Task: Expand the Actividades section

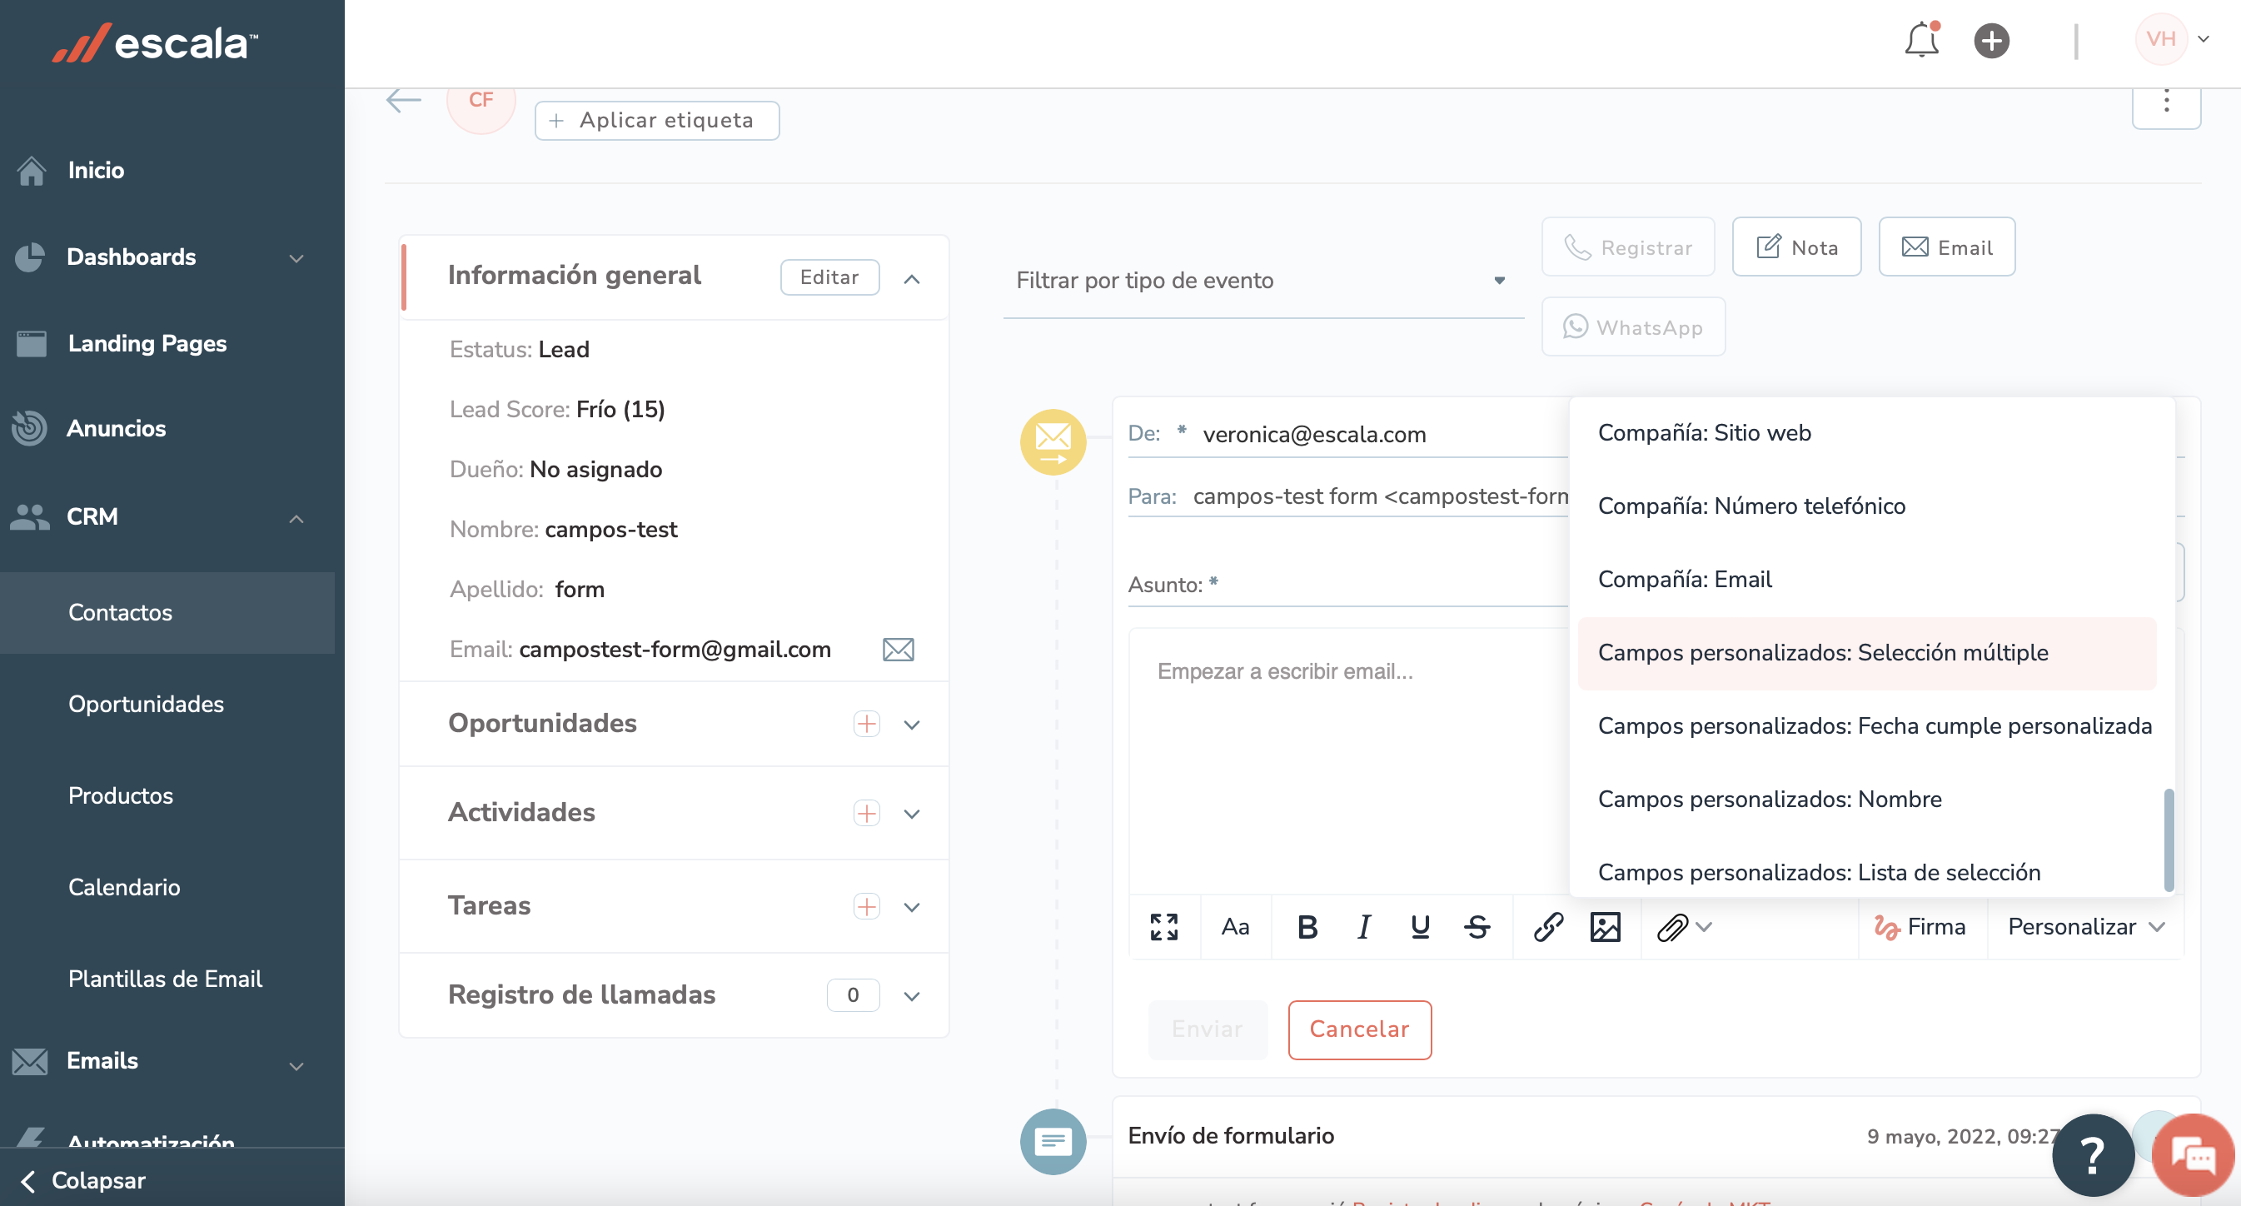Action: pos(912,814)
